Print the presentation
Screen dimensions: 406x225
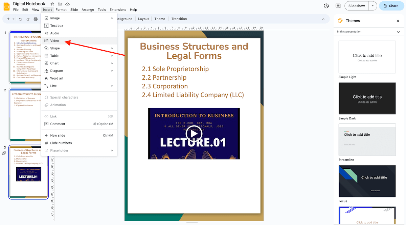[x=36, y=19]
